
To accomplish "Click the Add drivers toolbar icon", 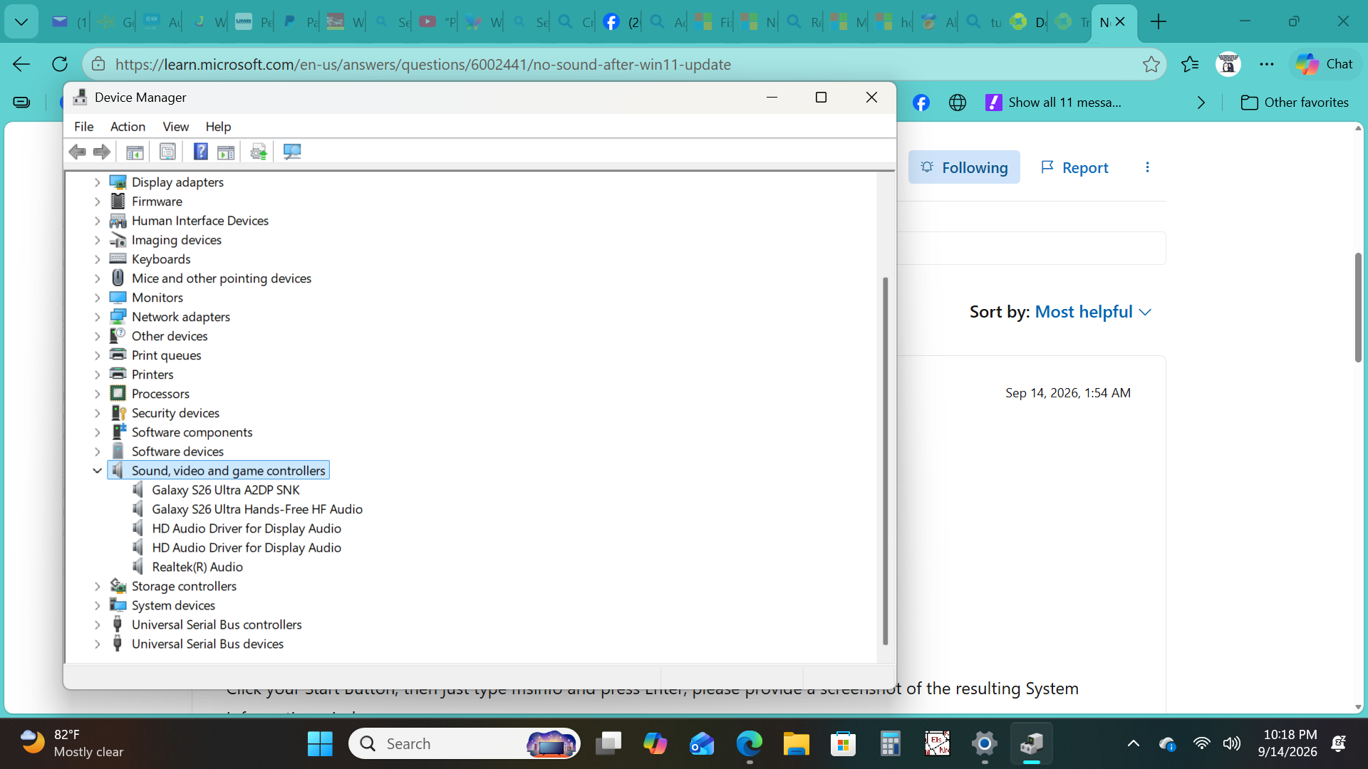I will pos(259,152).
